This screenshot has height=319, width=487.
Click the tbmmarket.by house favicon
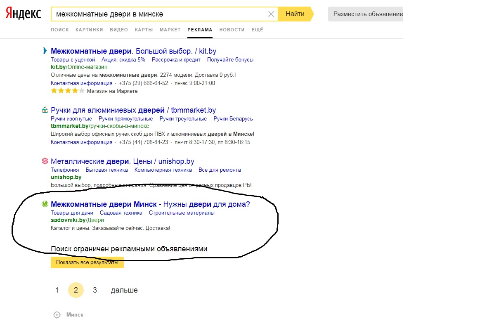point(45,110)
